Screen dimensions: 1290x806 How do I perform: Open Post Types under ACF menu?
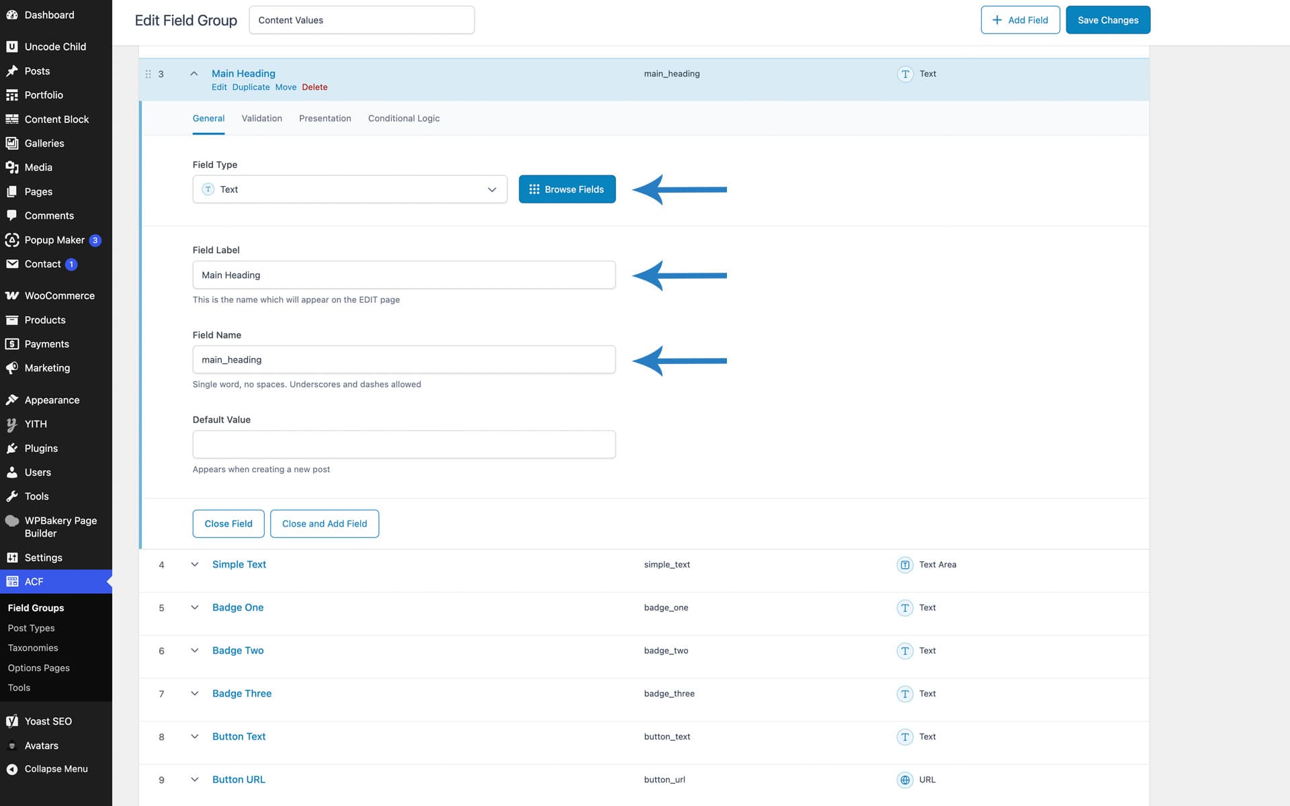click(32, 628)
